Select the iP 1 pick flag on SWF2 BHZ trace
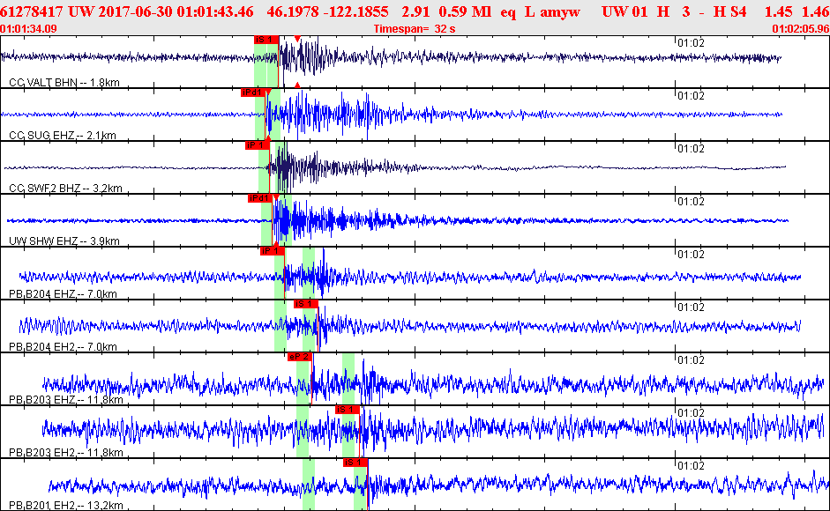 258,145
